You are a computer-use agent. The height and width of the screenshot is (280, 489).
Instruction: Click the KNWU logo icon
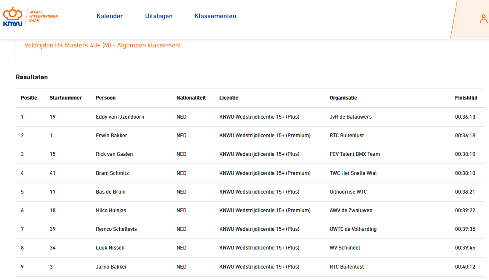pos(13,17)
